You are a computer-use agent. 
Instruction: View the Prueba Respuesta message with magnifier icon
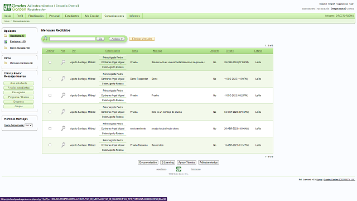(x=63, y=145)
